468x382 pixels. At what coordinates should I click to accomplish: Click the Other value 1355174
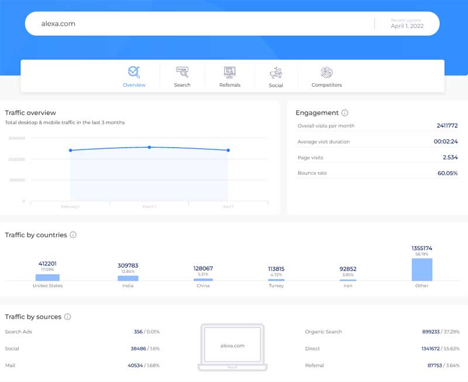click(422, 248)
